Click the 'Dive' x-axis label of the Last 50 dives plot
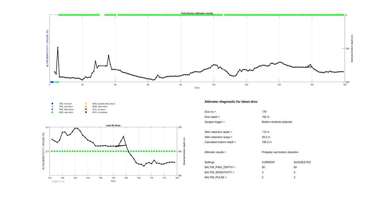This screenshot has width=381, height=197. (113, 181)
